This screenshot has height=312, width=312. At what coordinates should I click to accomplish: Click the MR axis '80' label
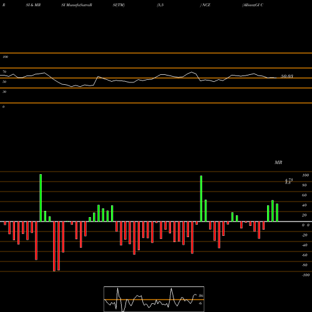305,185
